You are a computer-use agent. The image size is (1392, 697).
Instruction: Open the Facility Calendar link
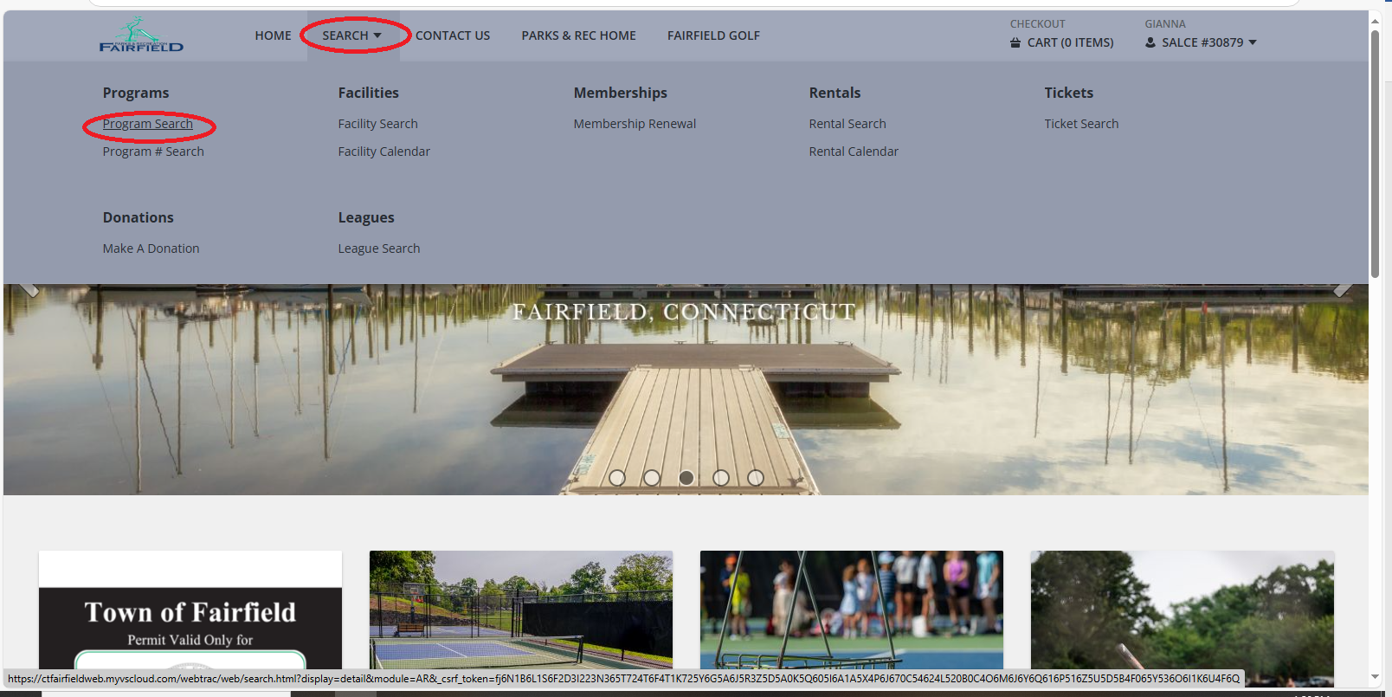pyautogui.click(x=383, y=152)
